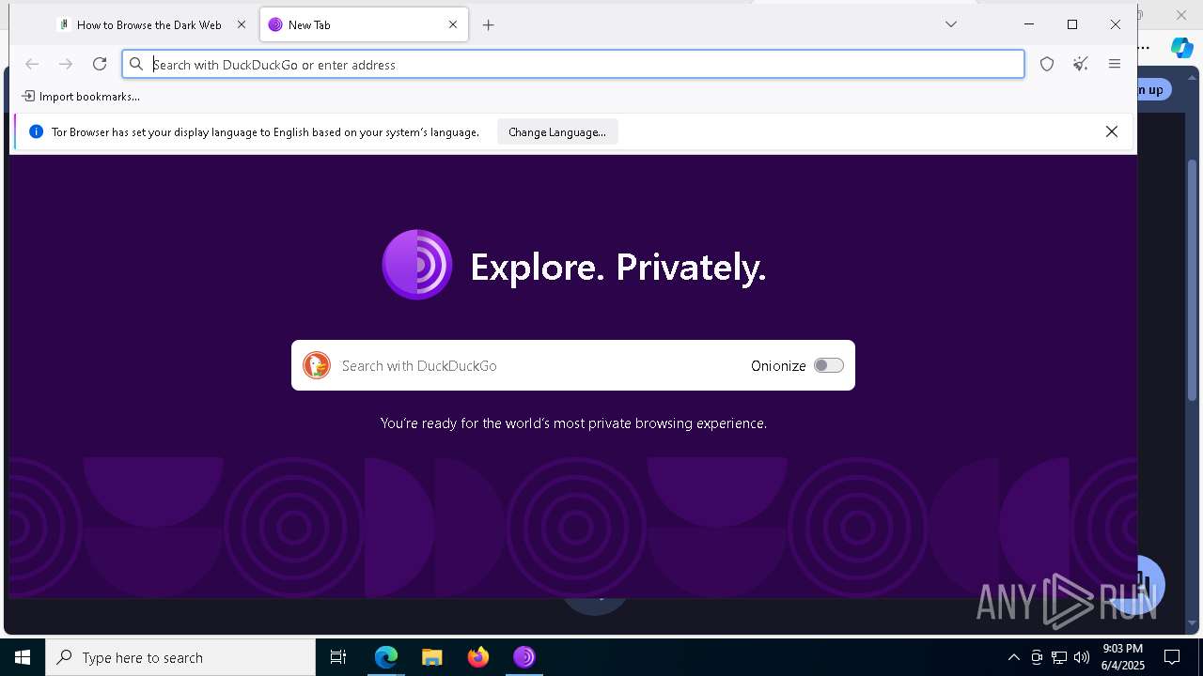Click Import bookmarks link
Viewport: 1203px width, 676px height.
pos(81,96)
